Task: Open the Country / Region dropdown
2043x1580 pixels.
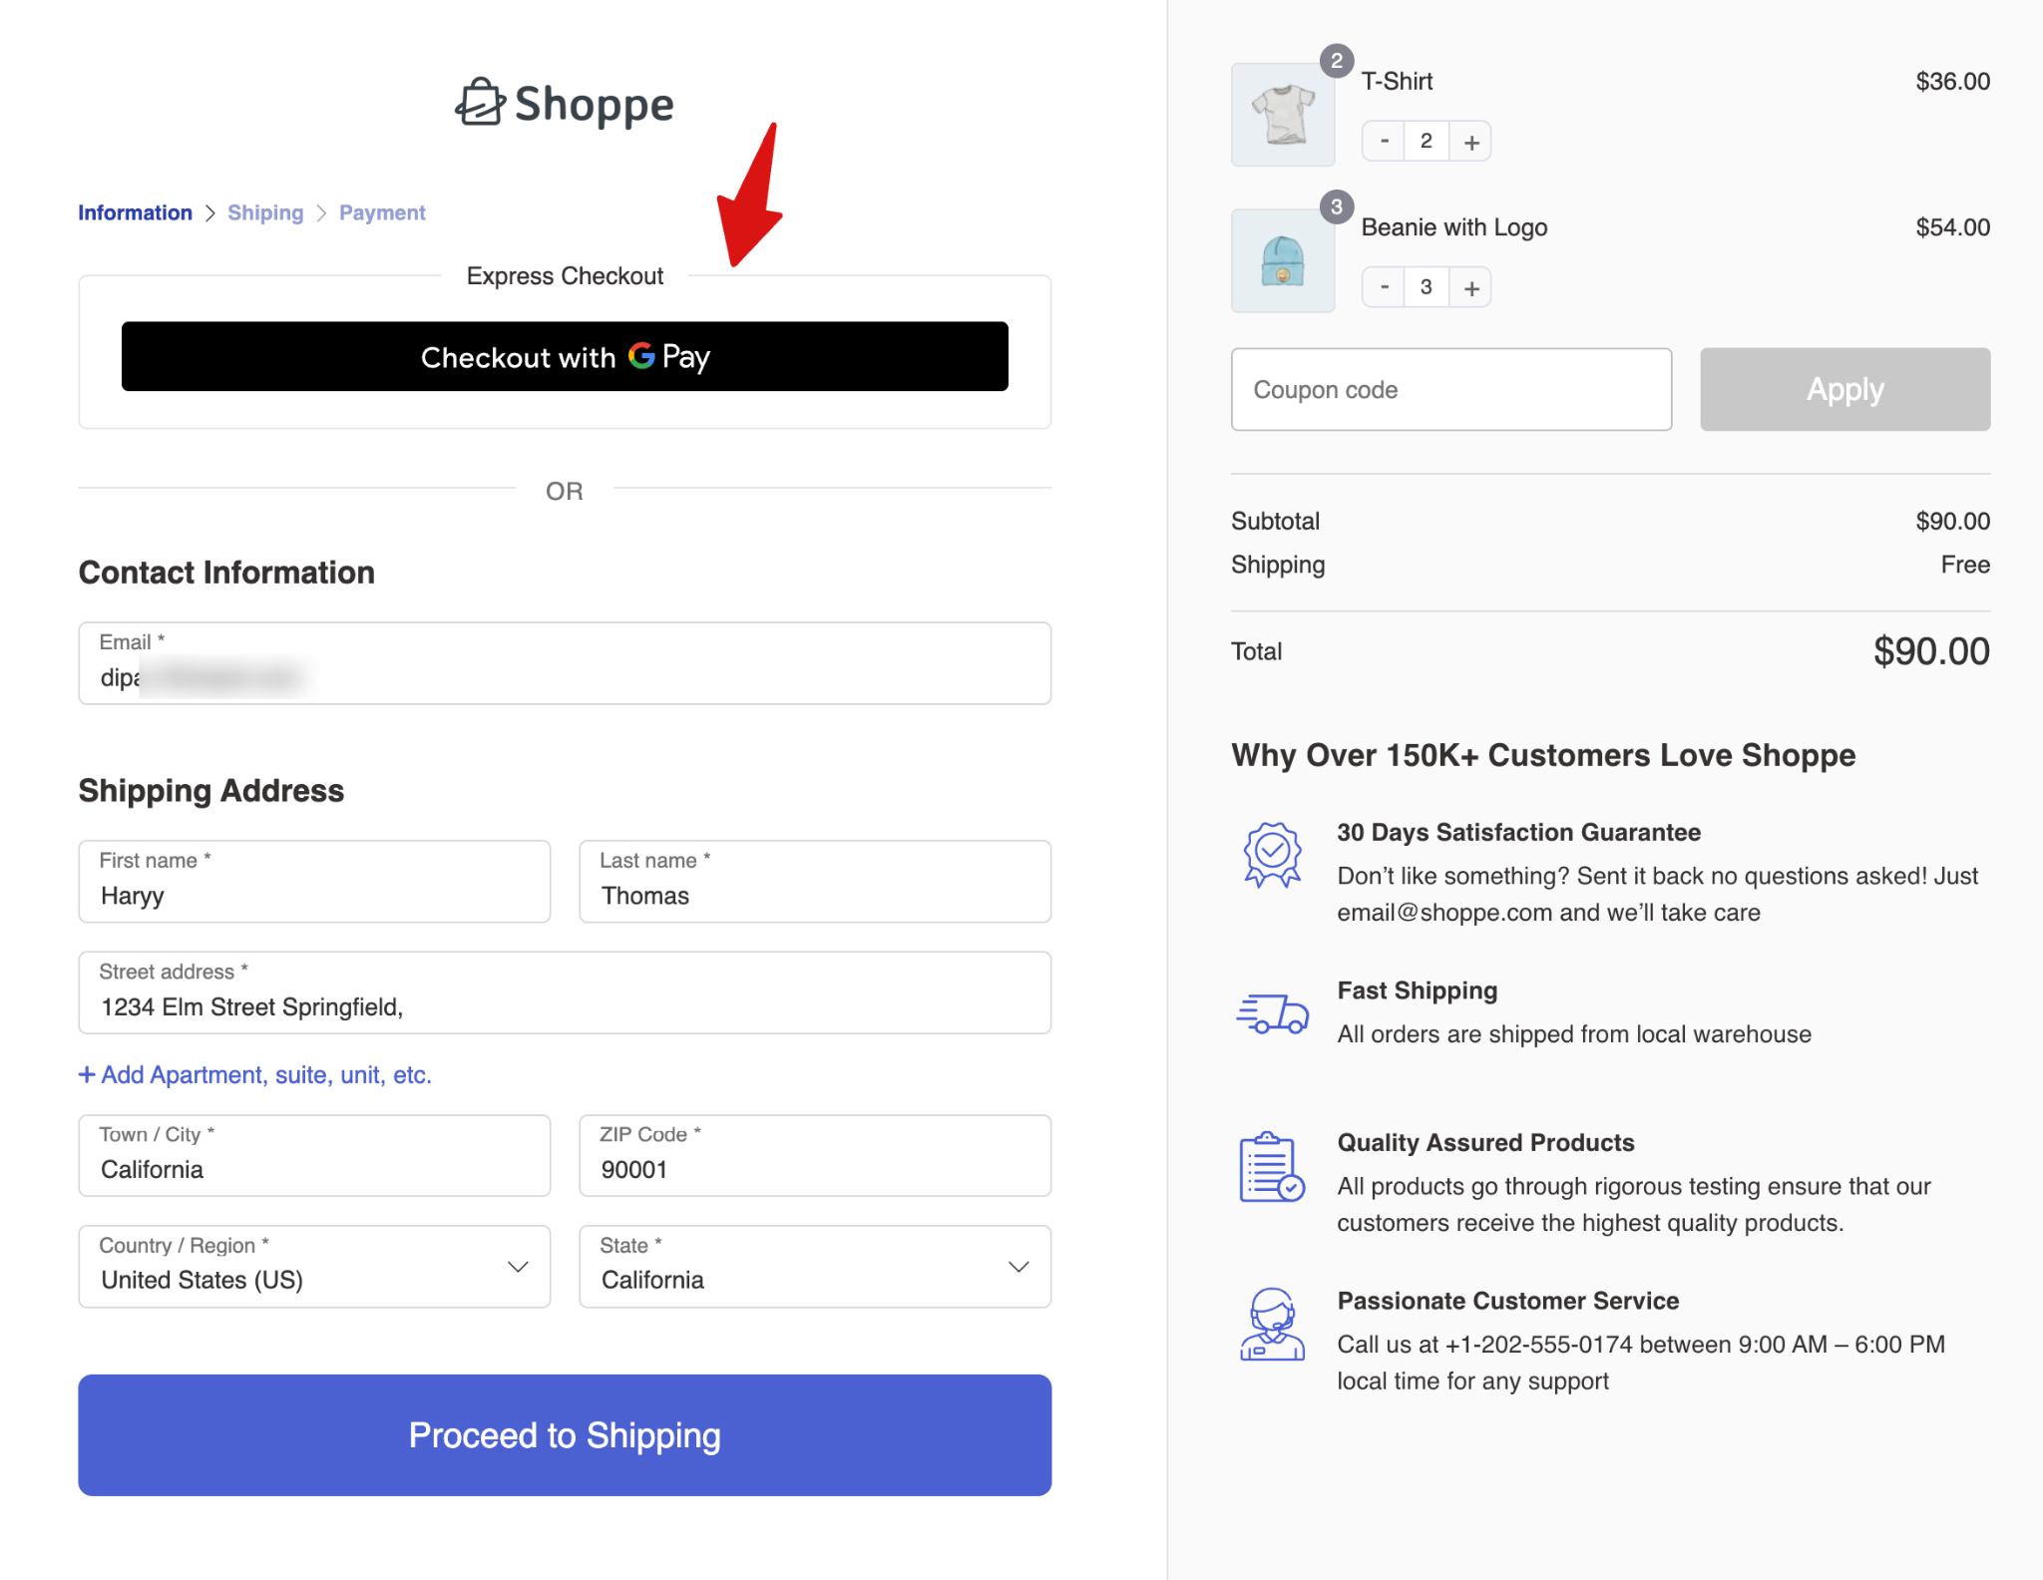Action: pyautogui.click(x=314, y=1266)
